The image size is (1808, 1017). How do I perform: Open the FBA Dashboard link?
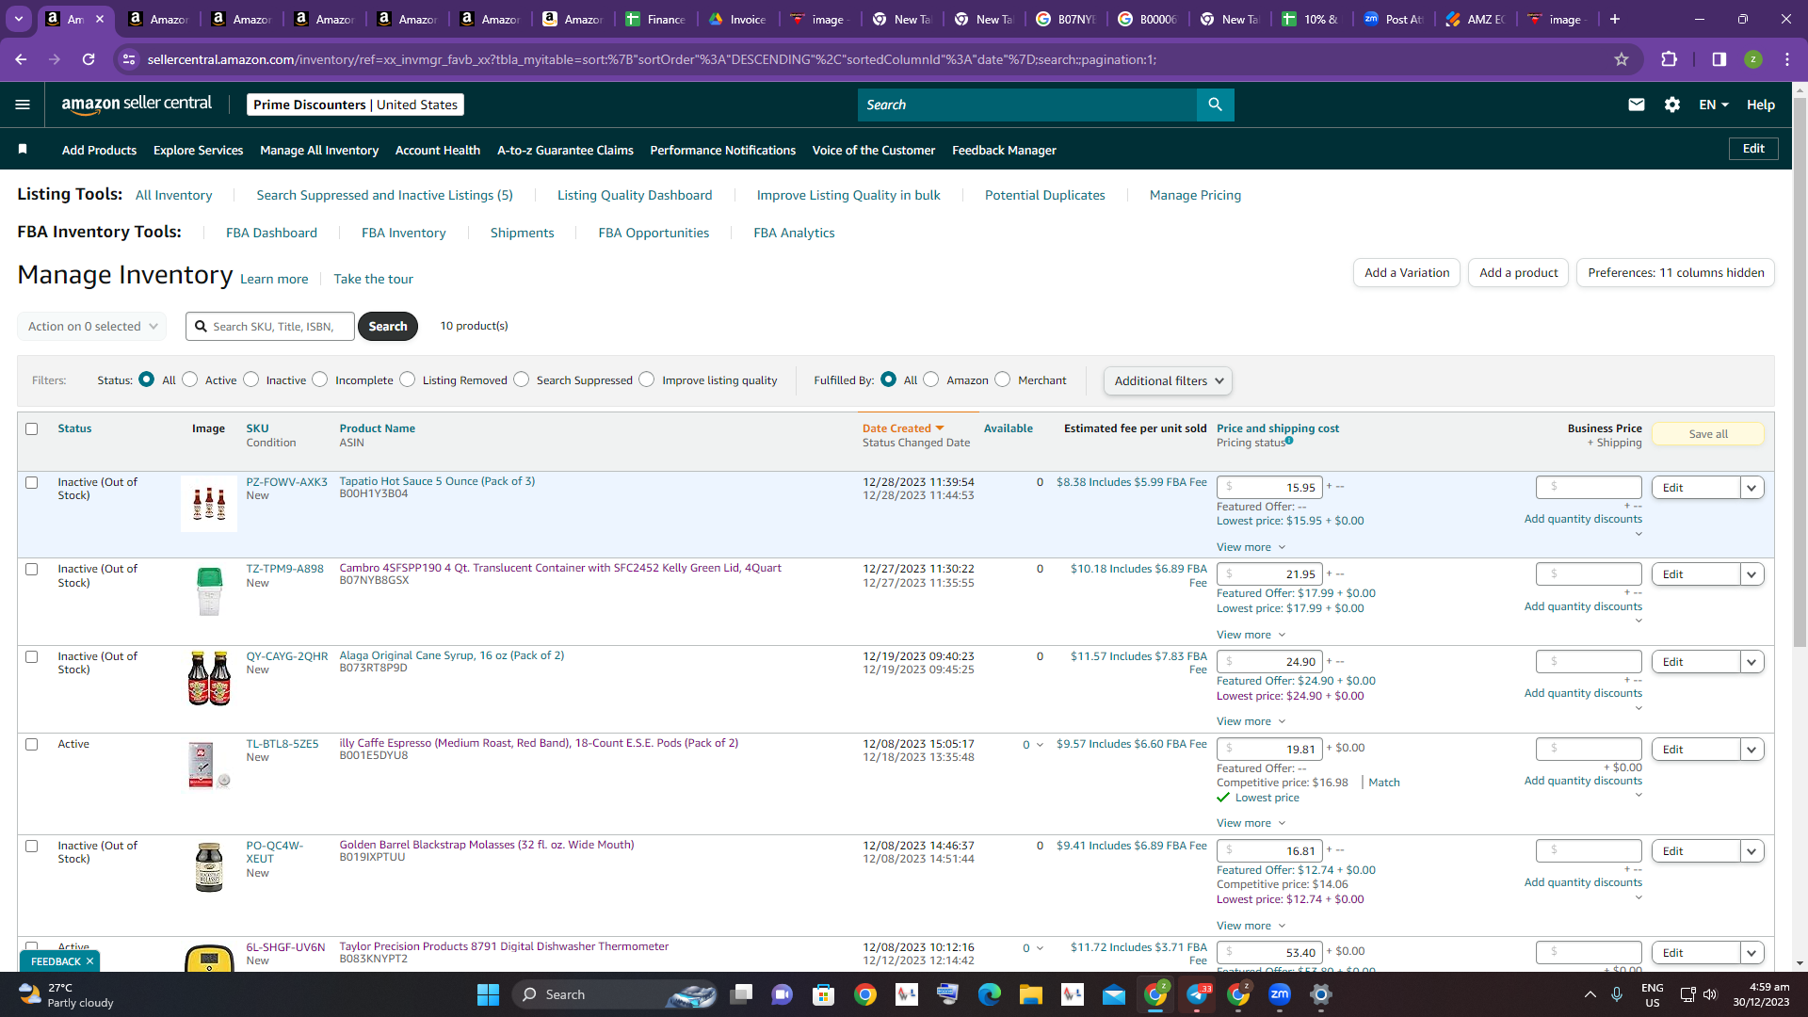(x=271, y=233)
